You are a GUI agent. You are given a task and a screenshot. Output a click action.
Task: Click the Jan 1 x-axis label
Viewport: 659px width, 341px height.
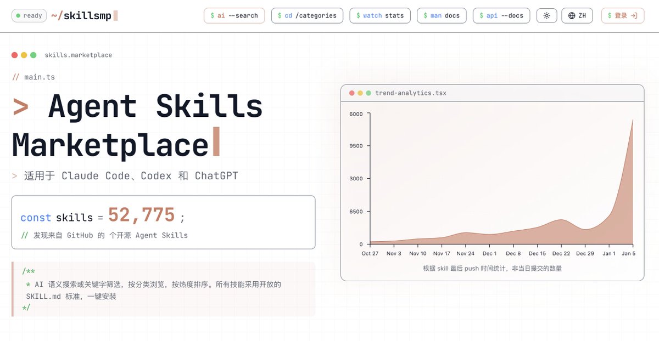pyautogui.click(x=609, y=253)
